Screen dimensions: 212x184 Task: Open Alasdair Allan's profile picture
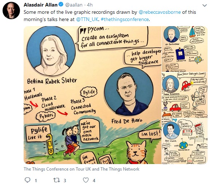(x=11, y=11)
